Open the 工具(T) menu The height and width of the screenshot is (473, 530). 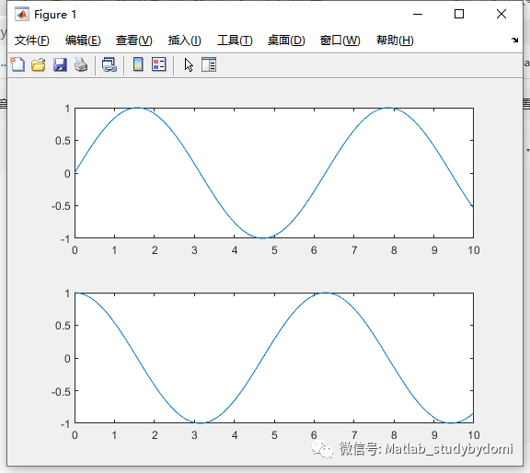(235, 40)
